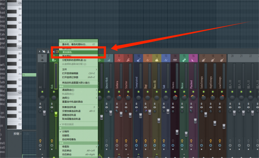Toggle the checked 分隔符 separator option
The width and height of the screenshot is (259, 158).
pyautogui.click(x=78, y=132)
